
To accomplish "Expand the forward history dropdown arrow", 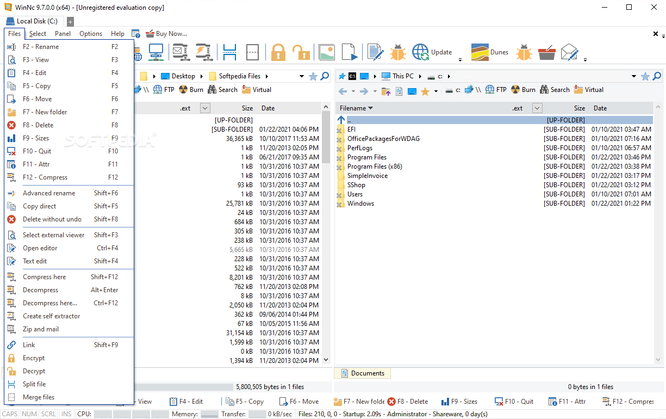I will click(x=374, y=91).
